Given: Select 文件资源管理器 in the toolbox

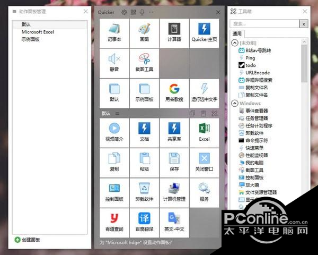Looking at the screenshot, I should coord(258,192).
